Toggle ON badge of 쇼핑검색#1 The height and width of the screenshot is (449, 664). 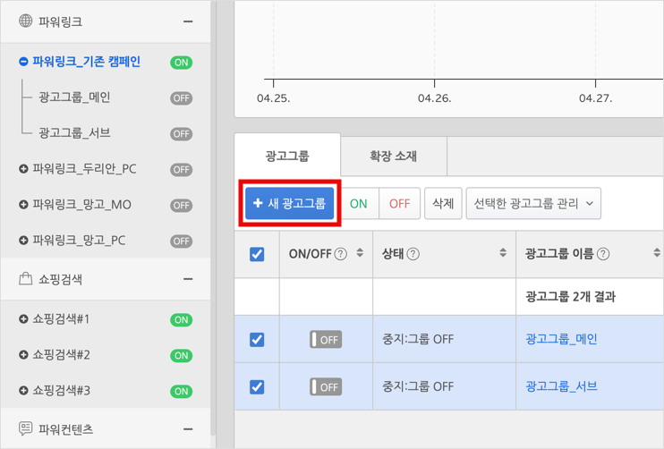pyautogui.click(x=182, y=320)
